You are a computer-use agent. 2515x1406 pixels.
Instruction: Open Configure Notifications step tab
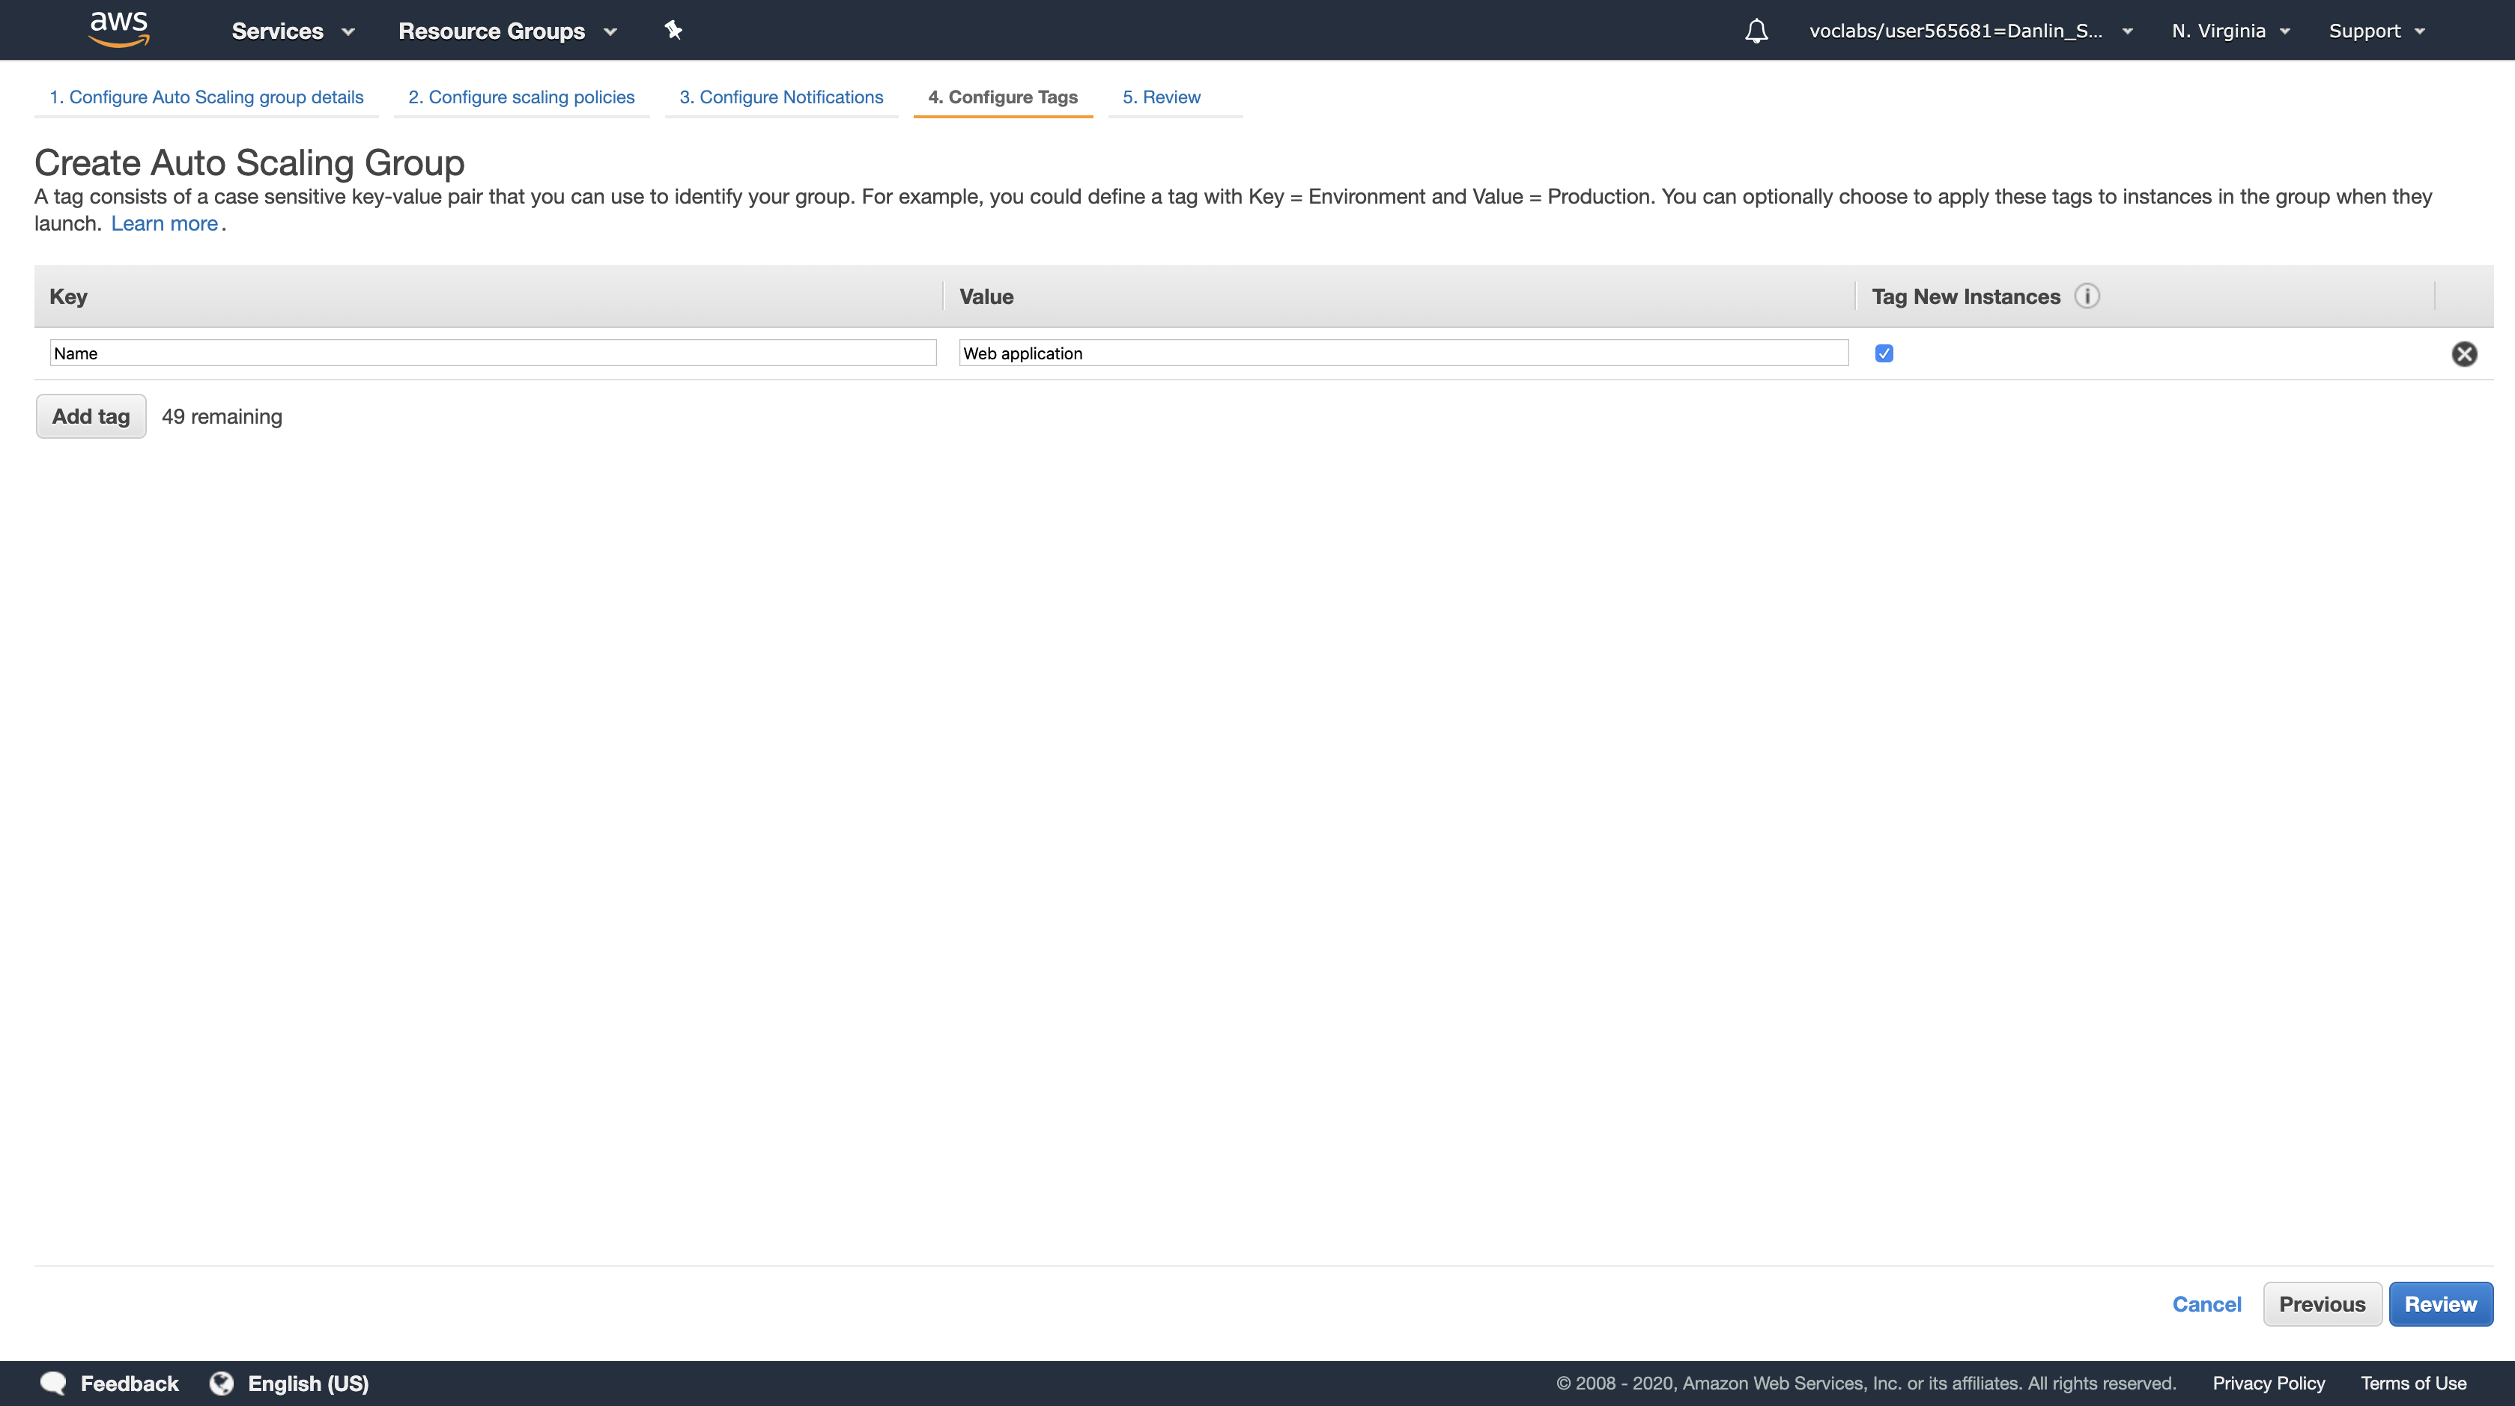tap(781, 97)
